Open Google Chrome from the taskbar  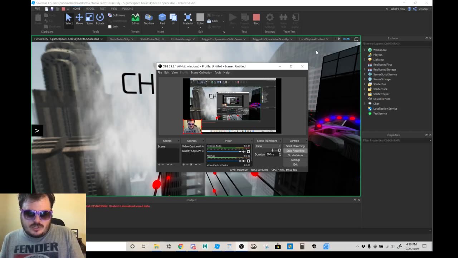coord(180,247)
